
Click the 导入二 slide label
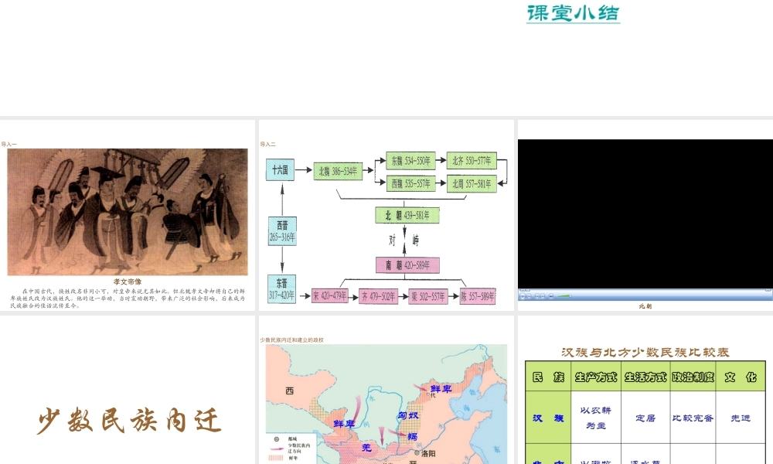tap(267, 144)
